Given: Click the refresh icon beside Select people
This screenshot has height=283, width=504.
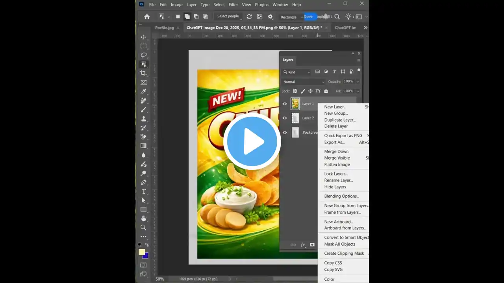Looking at the screenshot, I should (x=249, y=17).
